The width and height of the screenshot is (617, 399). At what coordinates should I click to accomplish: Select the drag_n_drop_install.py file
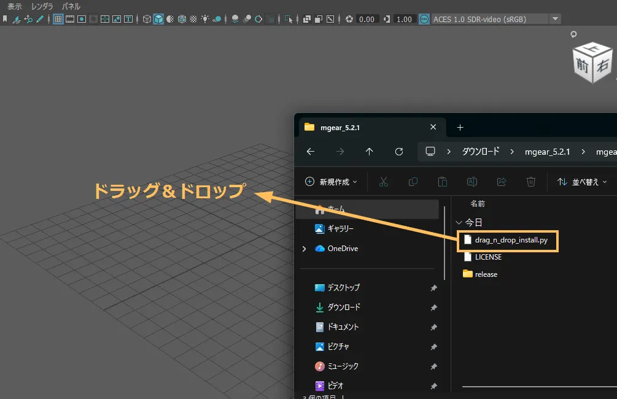pyautogui.click(x=511, y=240)
